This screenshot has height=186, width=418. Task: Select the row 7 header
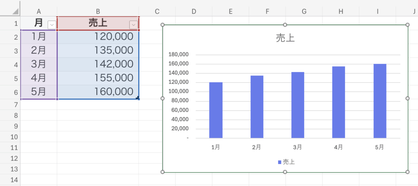[10, 105]
